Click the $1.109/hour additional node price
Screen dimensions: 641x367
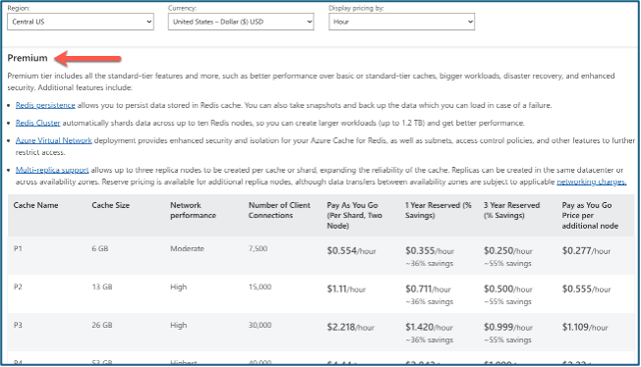pyautogui.click(x=585, y=328)
